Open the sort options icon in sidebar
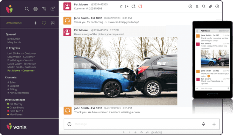 [44, 9]
